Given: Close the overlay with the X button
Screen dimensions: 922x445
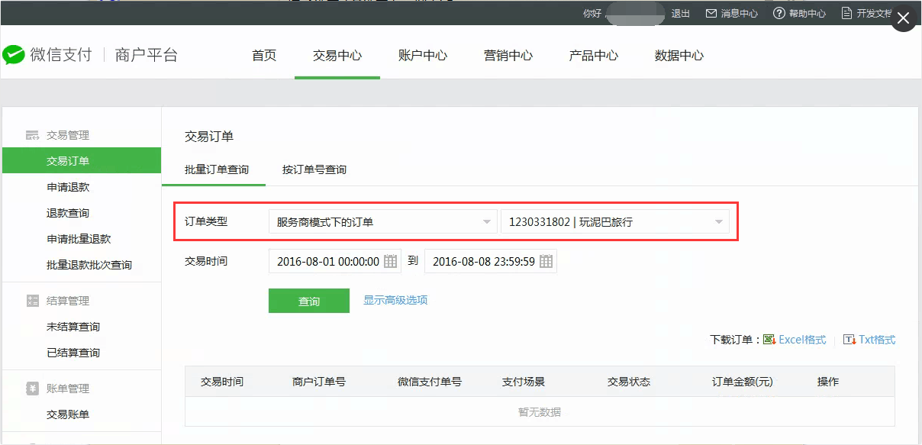Looking at the screenshot, I should point(904,19).
